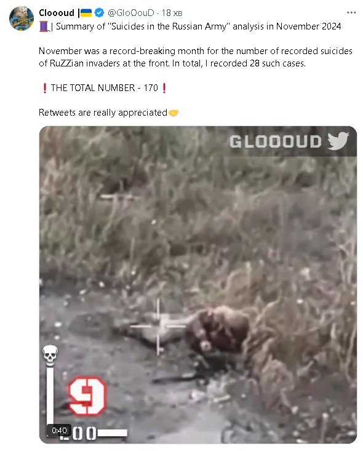Click the left red exclamation mark

(x=44, y=88)
